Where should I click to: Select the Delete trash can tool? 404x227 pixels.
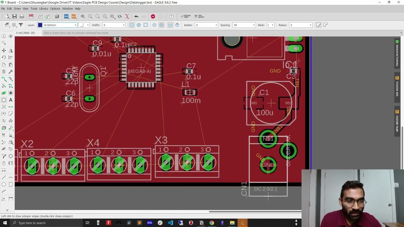[x=4, y=72]
